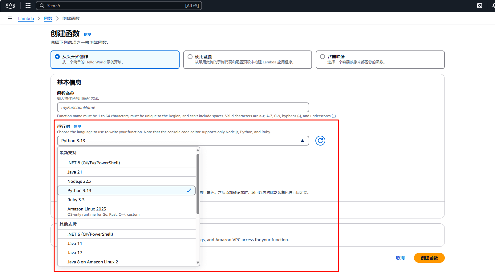This screenshot has width=495, height=272.
Task: Click the runtime list scroll-up arrow
Action: point(198,150)
